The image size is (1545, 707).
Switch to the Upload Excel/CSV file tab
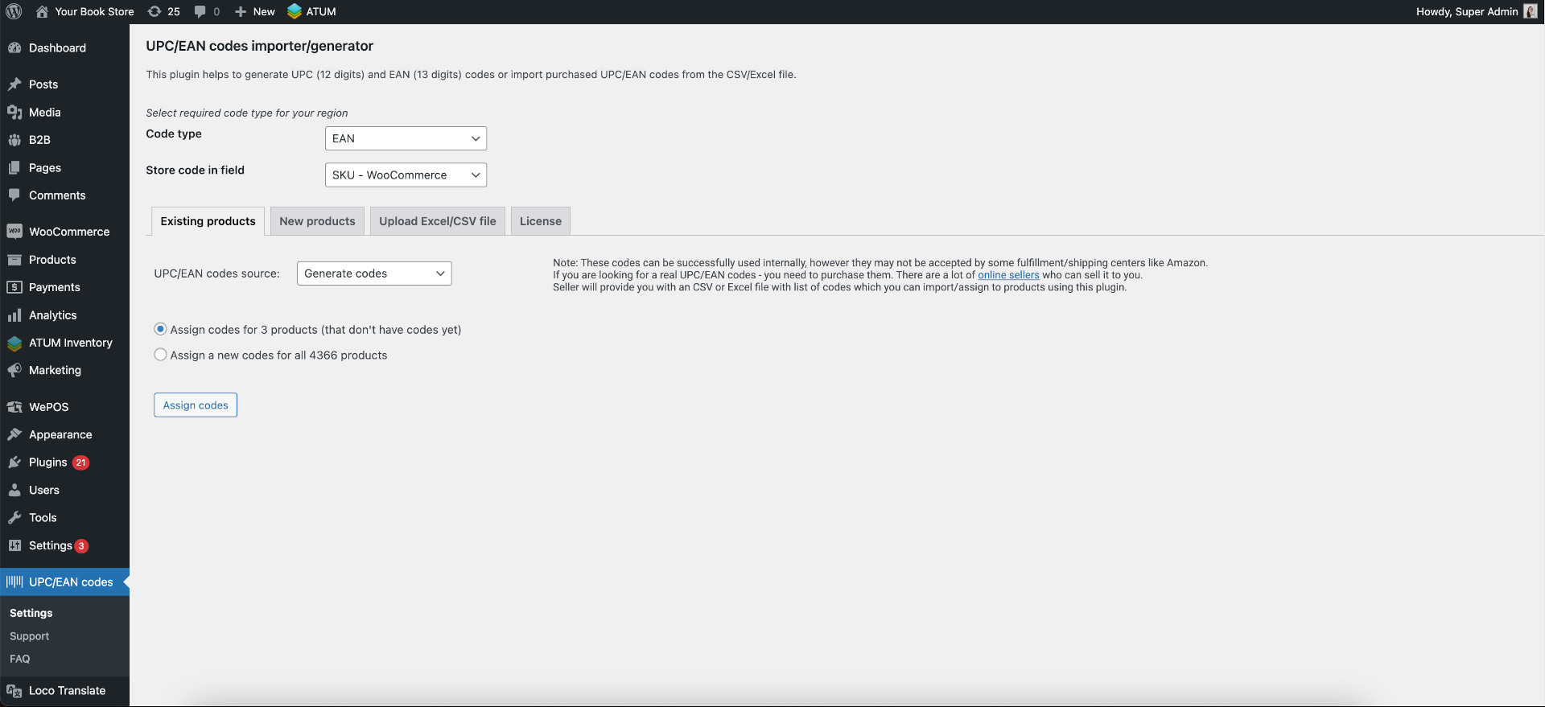click(x=438, y=221)
